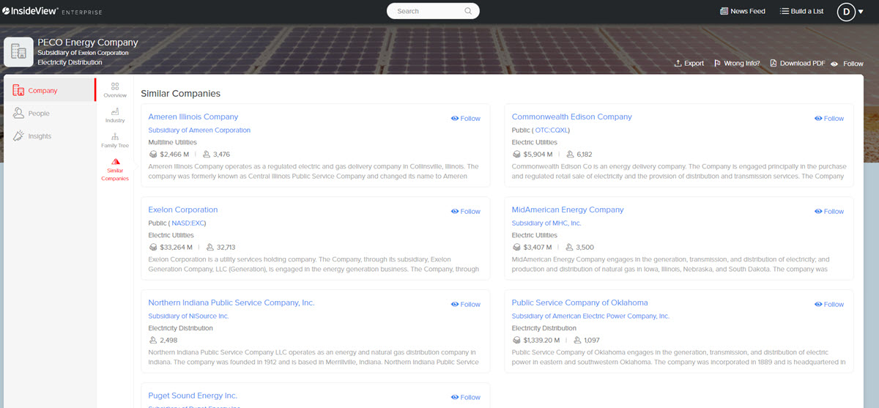
Task: Download PDF of company profile
Action: point(797,64)
